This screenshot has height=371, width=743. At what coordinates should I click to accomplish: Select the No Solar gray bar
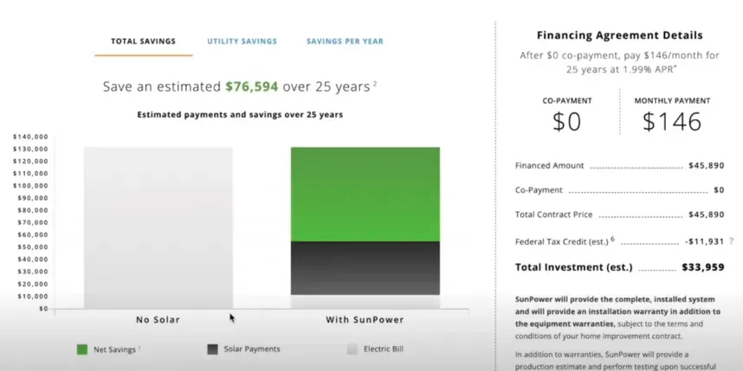coord(158,228)
